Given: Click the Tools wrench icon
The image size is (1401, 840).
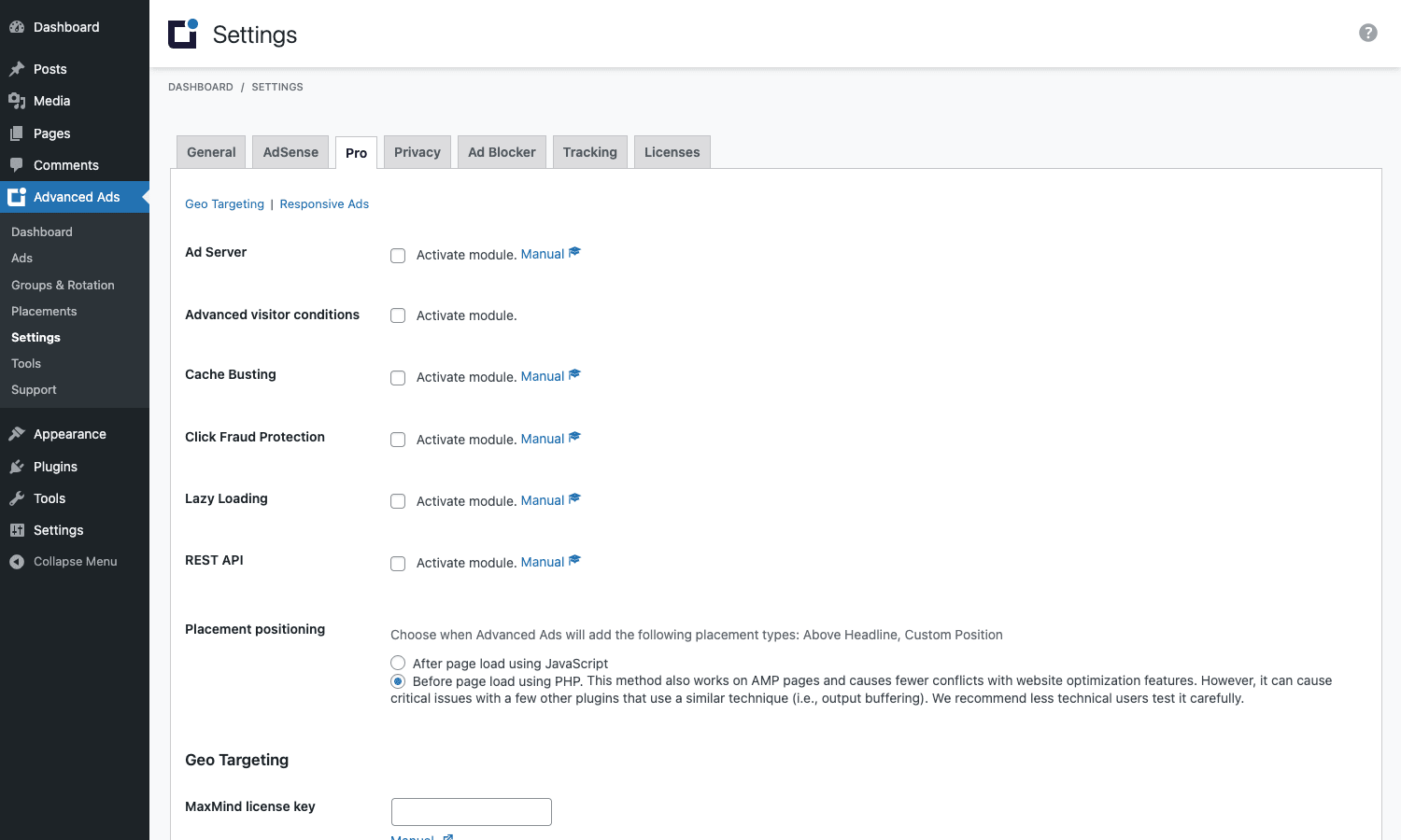Looking at the screenshot, I should pos(17,498).
